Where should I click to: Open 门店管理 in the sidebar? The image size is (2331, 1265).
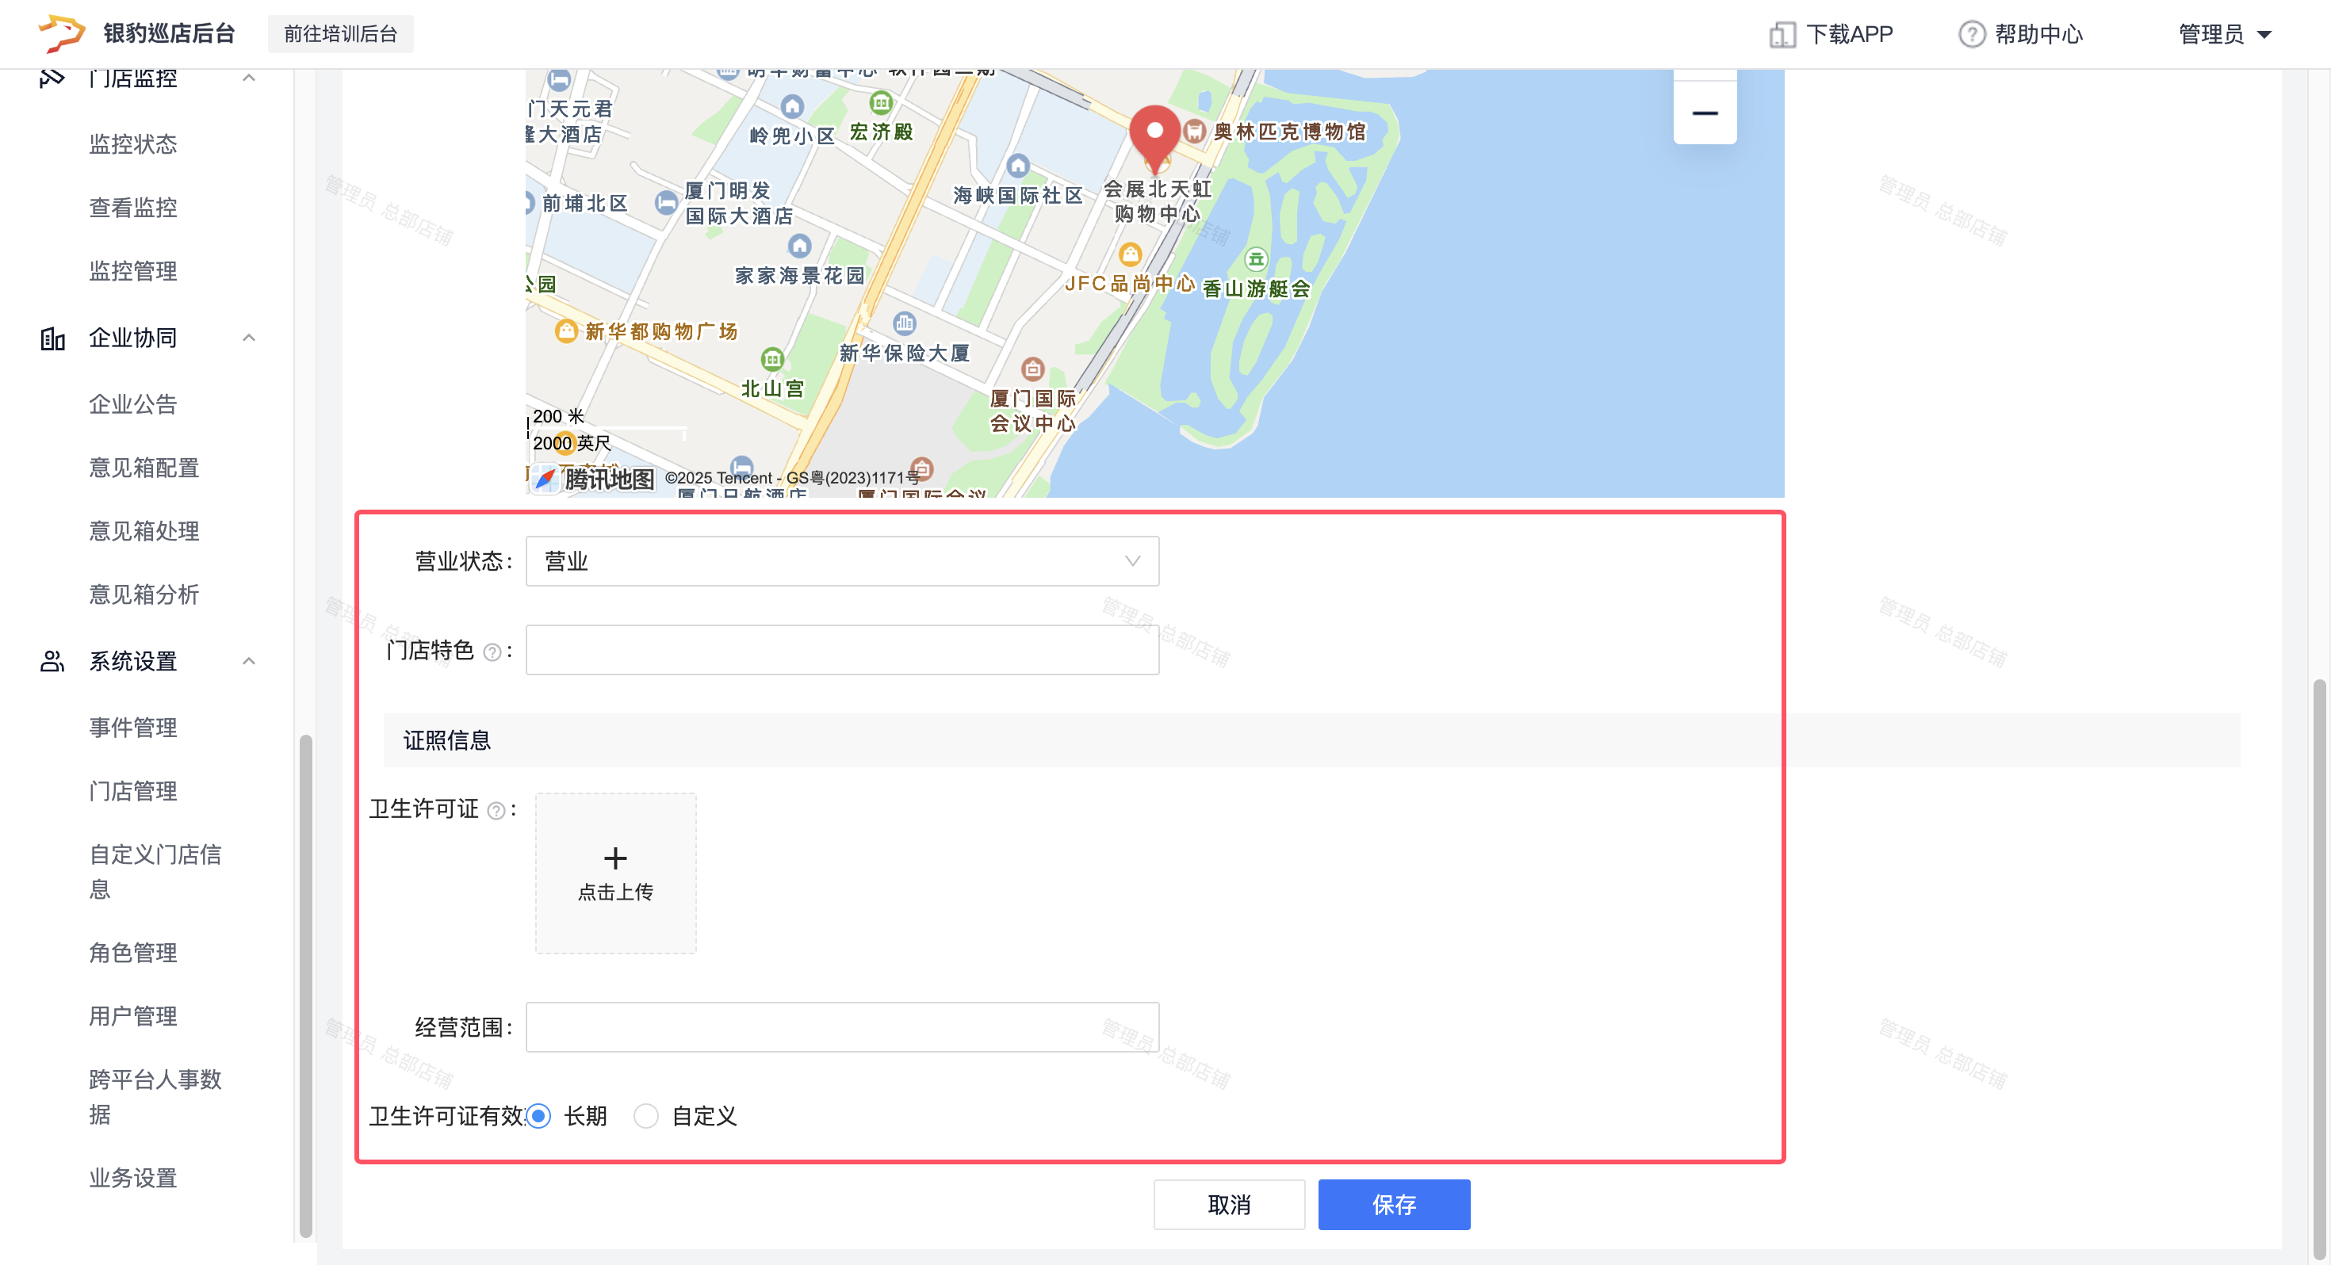click(x=133, y=791)
